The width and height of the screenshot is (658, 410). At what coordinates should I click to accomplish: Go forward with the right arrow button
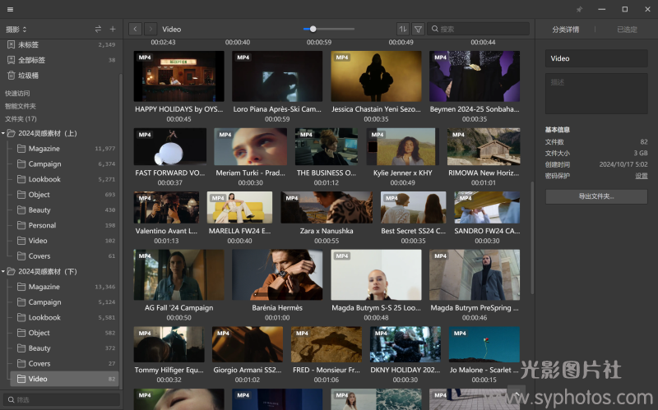coord(151,30)
